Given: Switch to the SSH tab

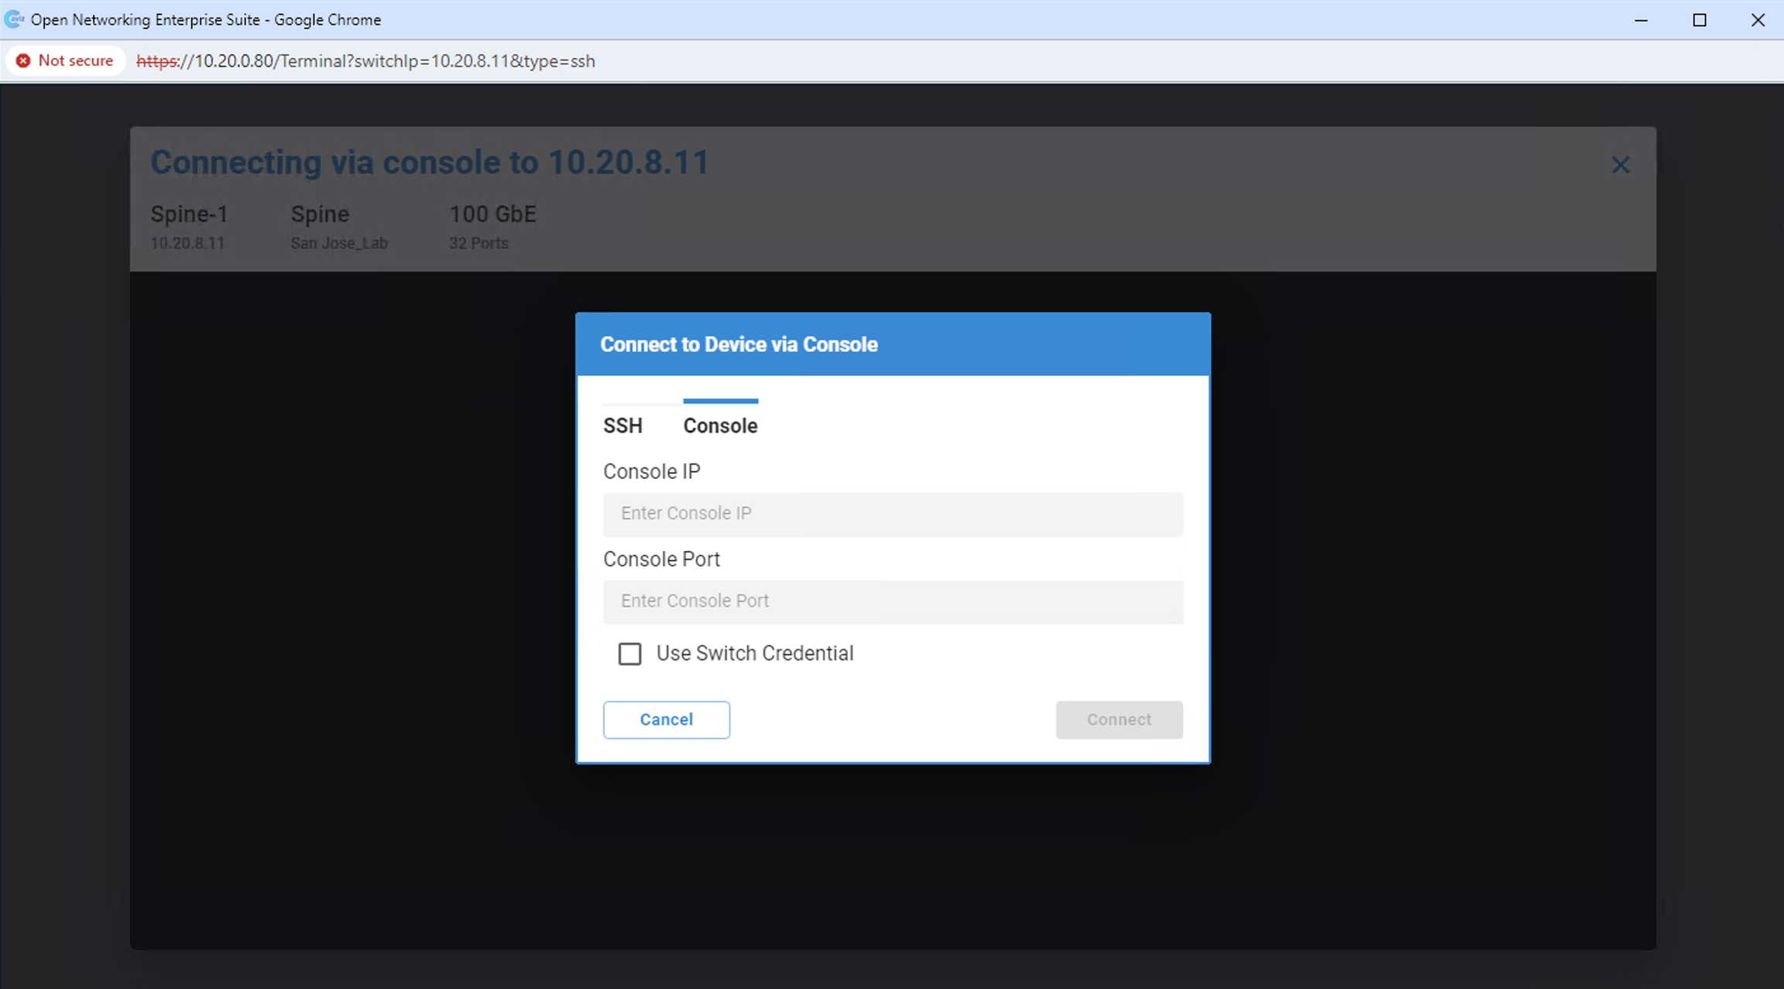Looking at the screenshot, I should click(x=623, y=426).
